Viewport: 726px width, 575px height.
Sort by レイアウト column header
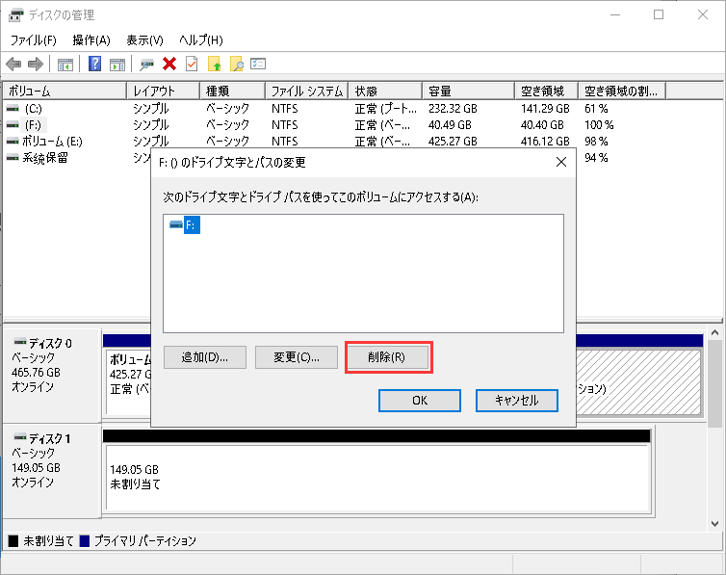pyautogui.click(x=164, y=91)
